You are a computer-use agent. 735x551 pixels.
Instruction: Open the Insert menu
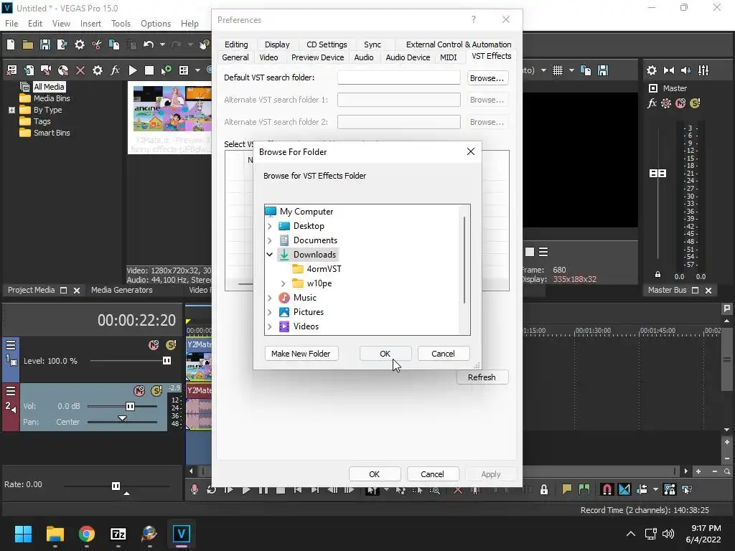pyautogui.click(x=90, y=24)
